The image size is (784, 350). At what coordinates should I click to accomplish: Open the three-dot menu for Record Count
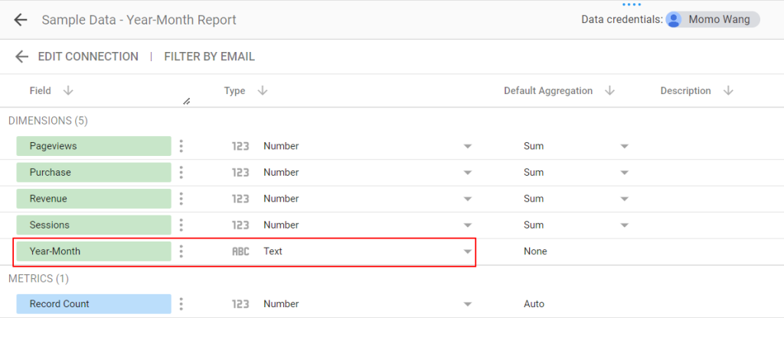tap(181, 304)
